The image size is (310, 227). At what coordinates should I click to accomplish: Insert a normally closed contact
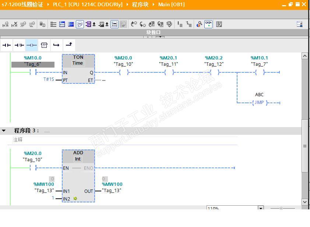click(x=19, y=45)
